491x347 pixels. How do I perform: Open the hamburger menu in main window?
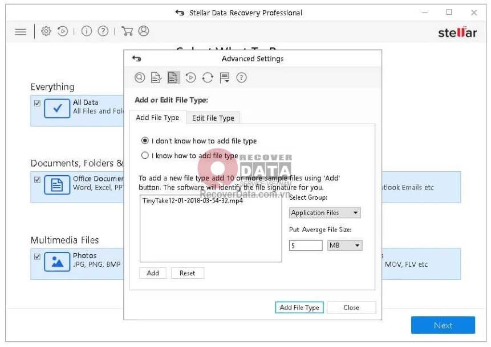(x=21, y=32)
